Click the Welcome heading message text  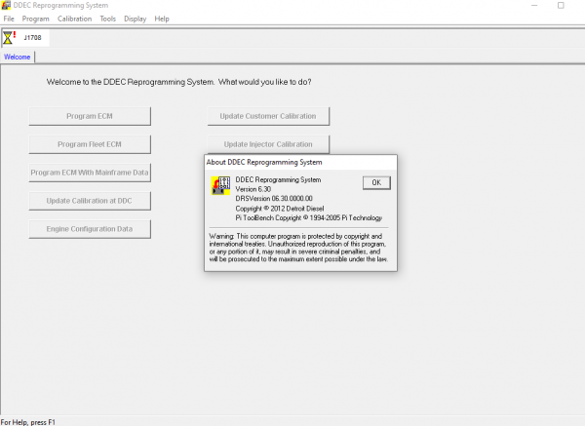(178, 82)
